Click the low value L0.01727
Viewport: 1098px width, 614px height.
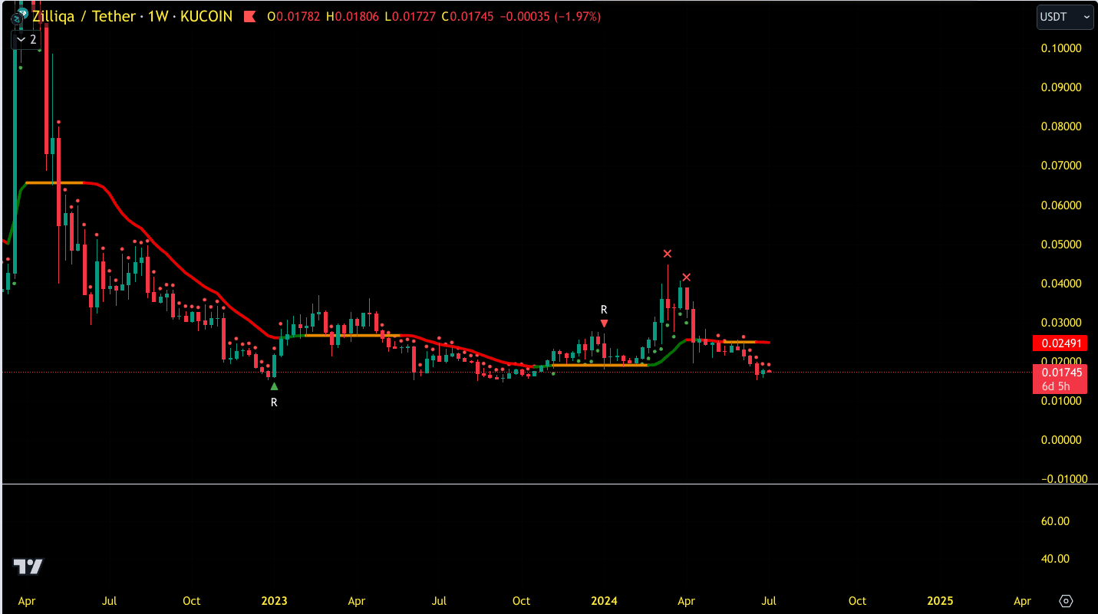(x=411, y=16)
